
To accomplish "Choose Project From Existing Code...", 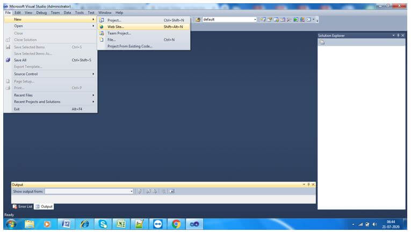I will coord(143,46).
